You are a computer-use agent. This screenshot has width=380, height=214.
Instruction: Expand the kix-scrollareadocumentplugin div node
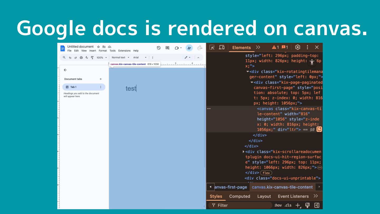(244, 152)
